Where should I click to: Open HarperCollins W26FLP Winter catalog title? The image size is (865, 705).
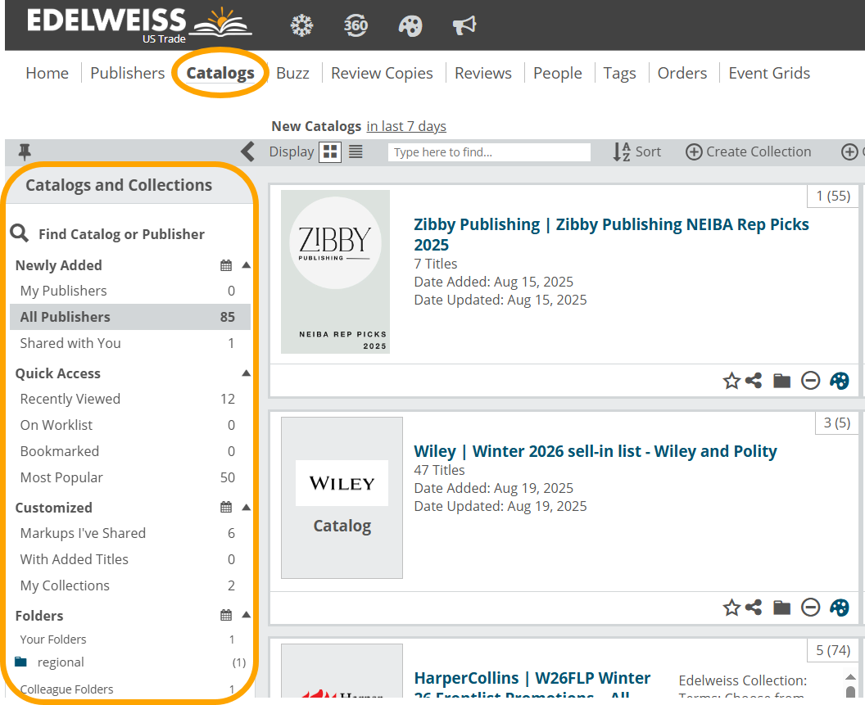(x=532, y=684)
